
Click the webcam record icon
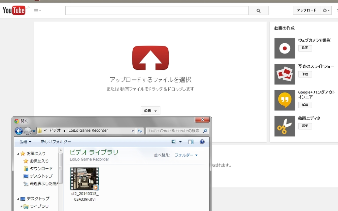[285, 48]
